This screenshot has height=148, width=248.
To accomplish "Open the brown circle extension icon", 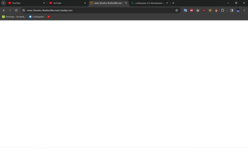I will pos(210,10).
